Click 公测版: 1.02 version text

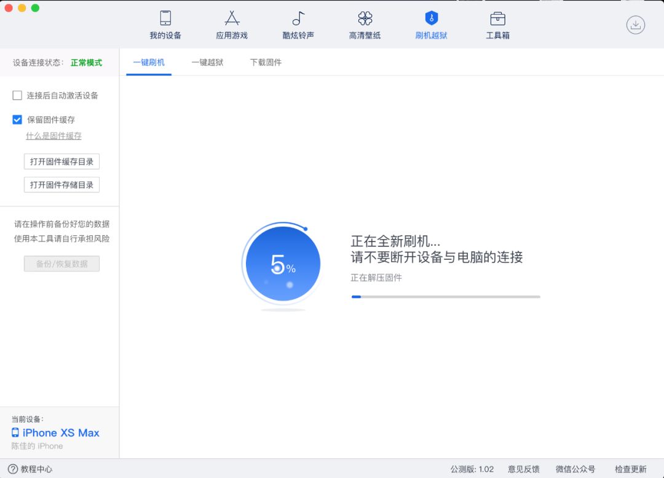tap(472, 469)
